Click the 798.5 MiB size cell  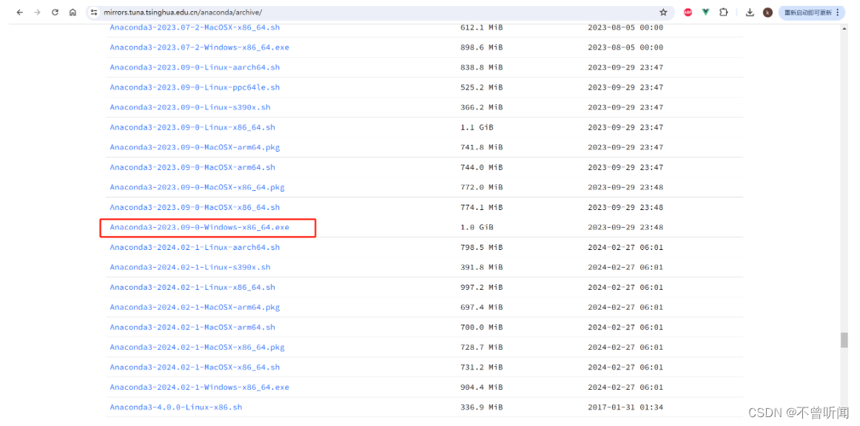point(482,247)
